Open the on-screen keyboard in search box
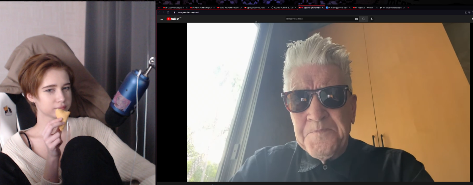 [x=356, y=19]
